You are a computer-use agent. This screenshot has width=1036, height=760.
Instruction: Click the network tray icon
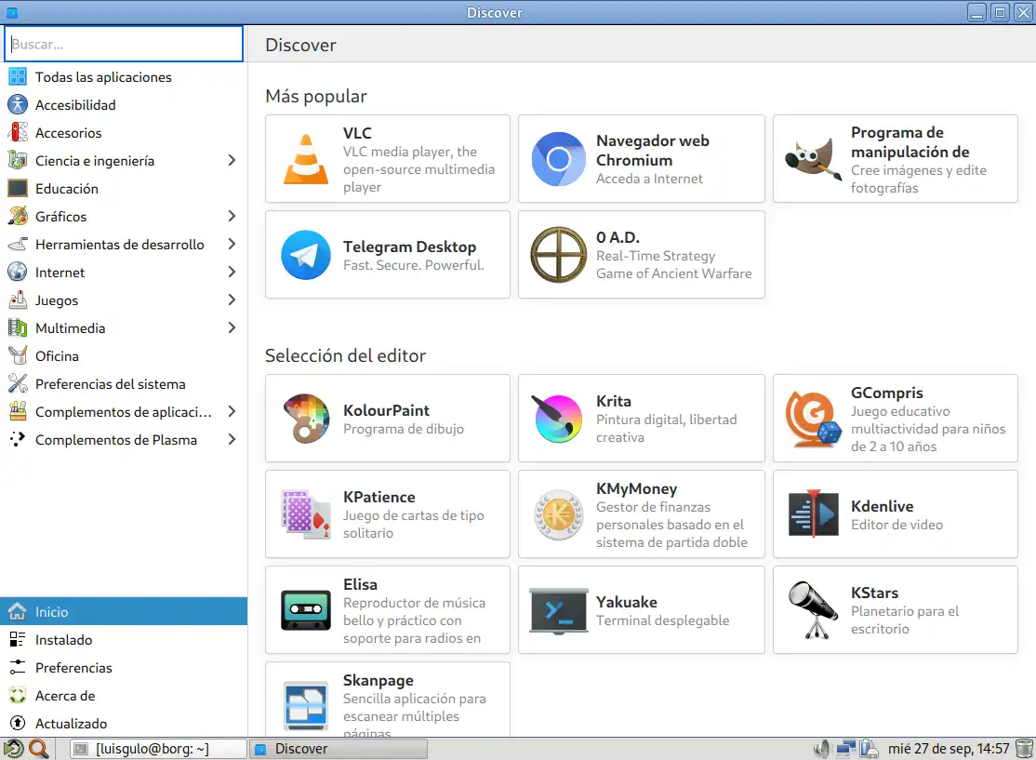tap(845, 749)
